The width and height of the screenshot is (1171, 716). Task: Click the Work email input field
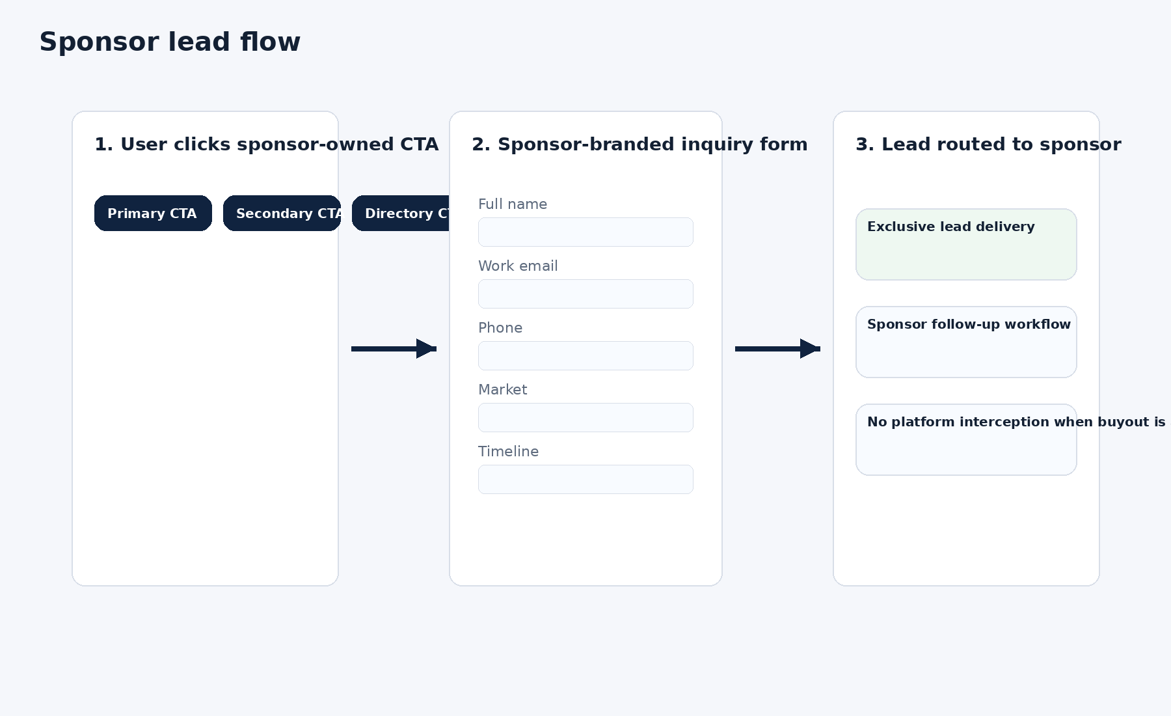tap(585, 294)
